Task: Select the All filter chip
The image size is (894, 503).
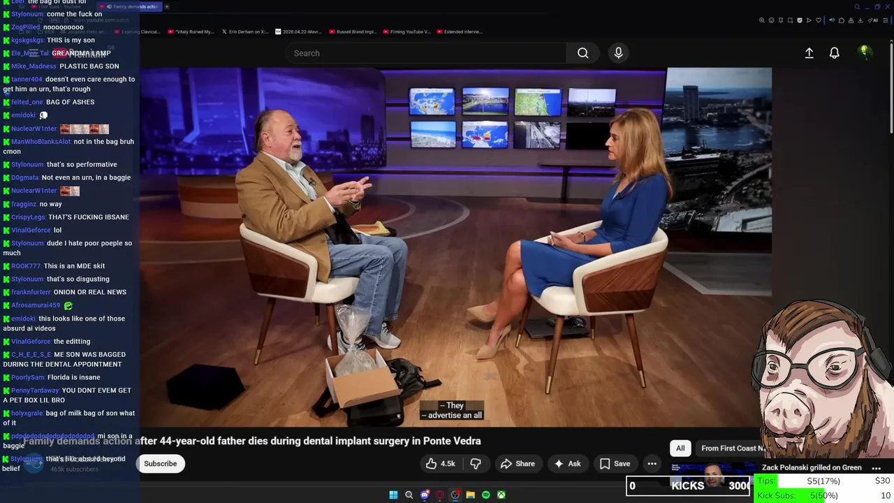Action: tap(680, 449)
